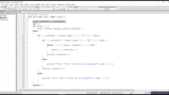Screen dimensions: 169x95
Task: Open the Settings menu
Action: [68, 5]
